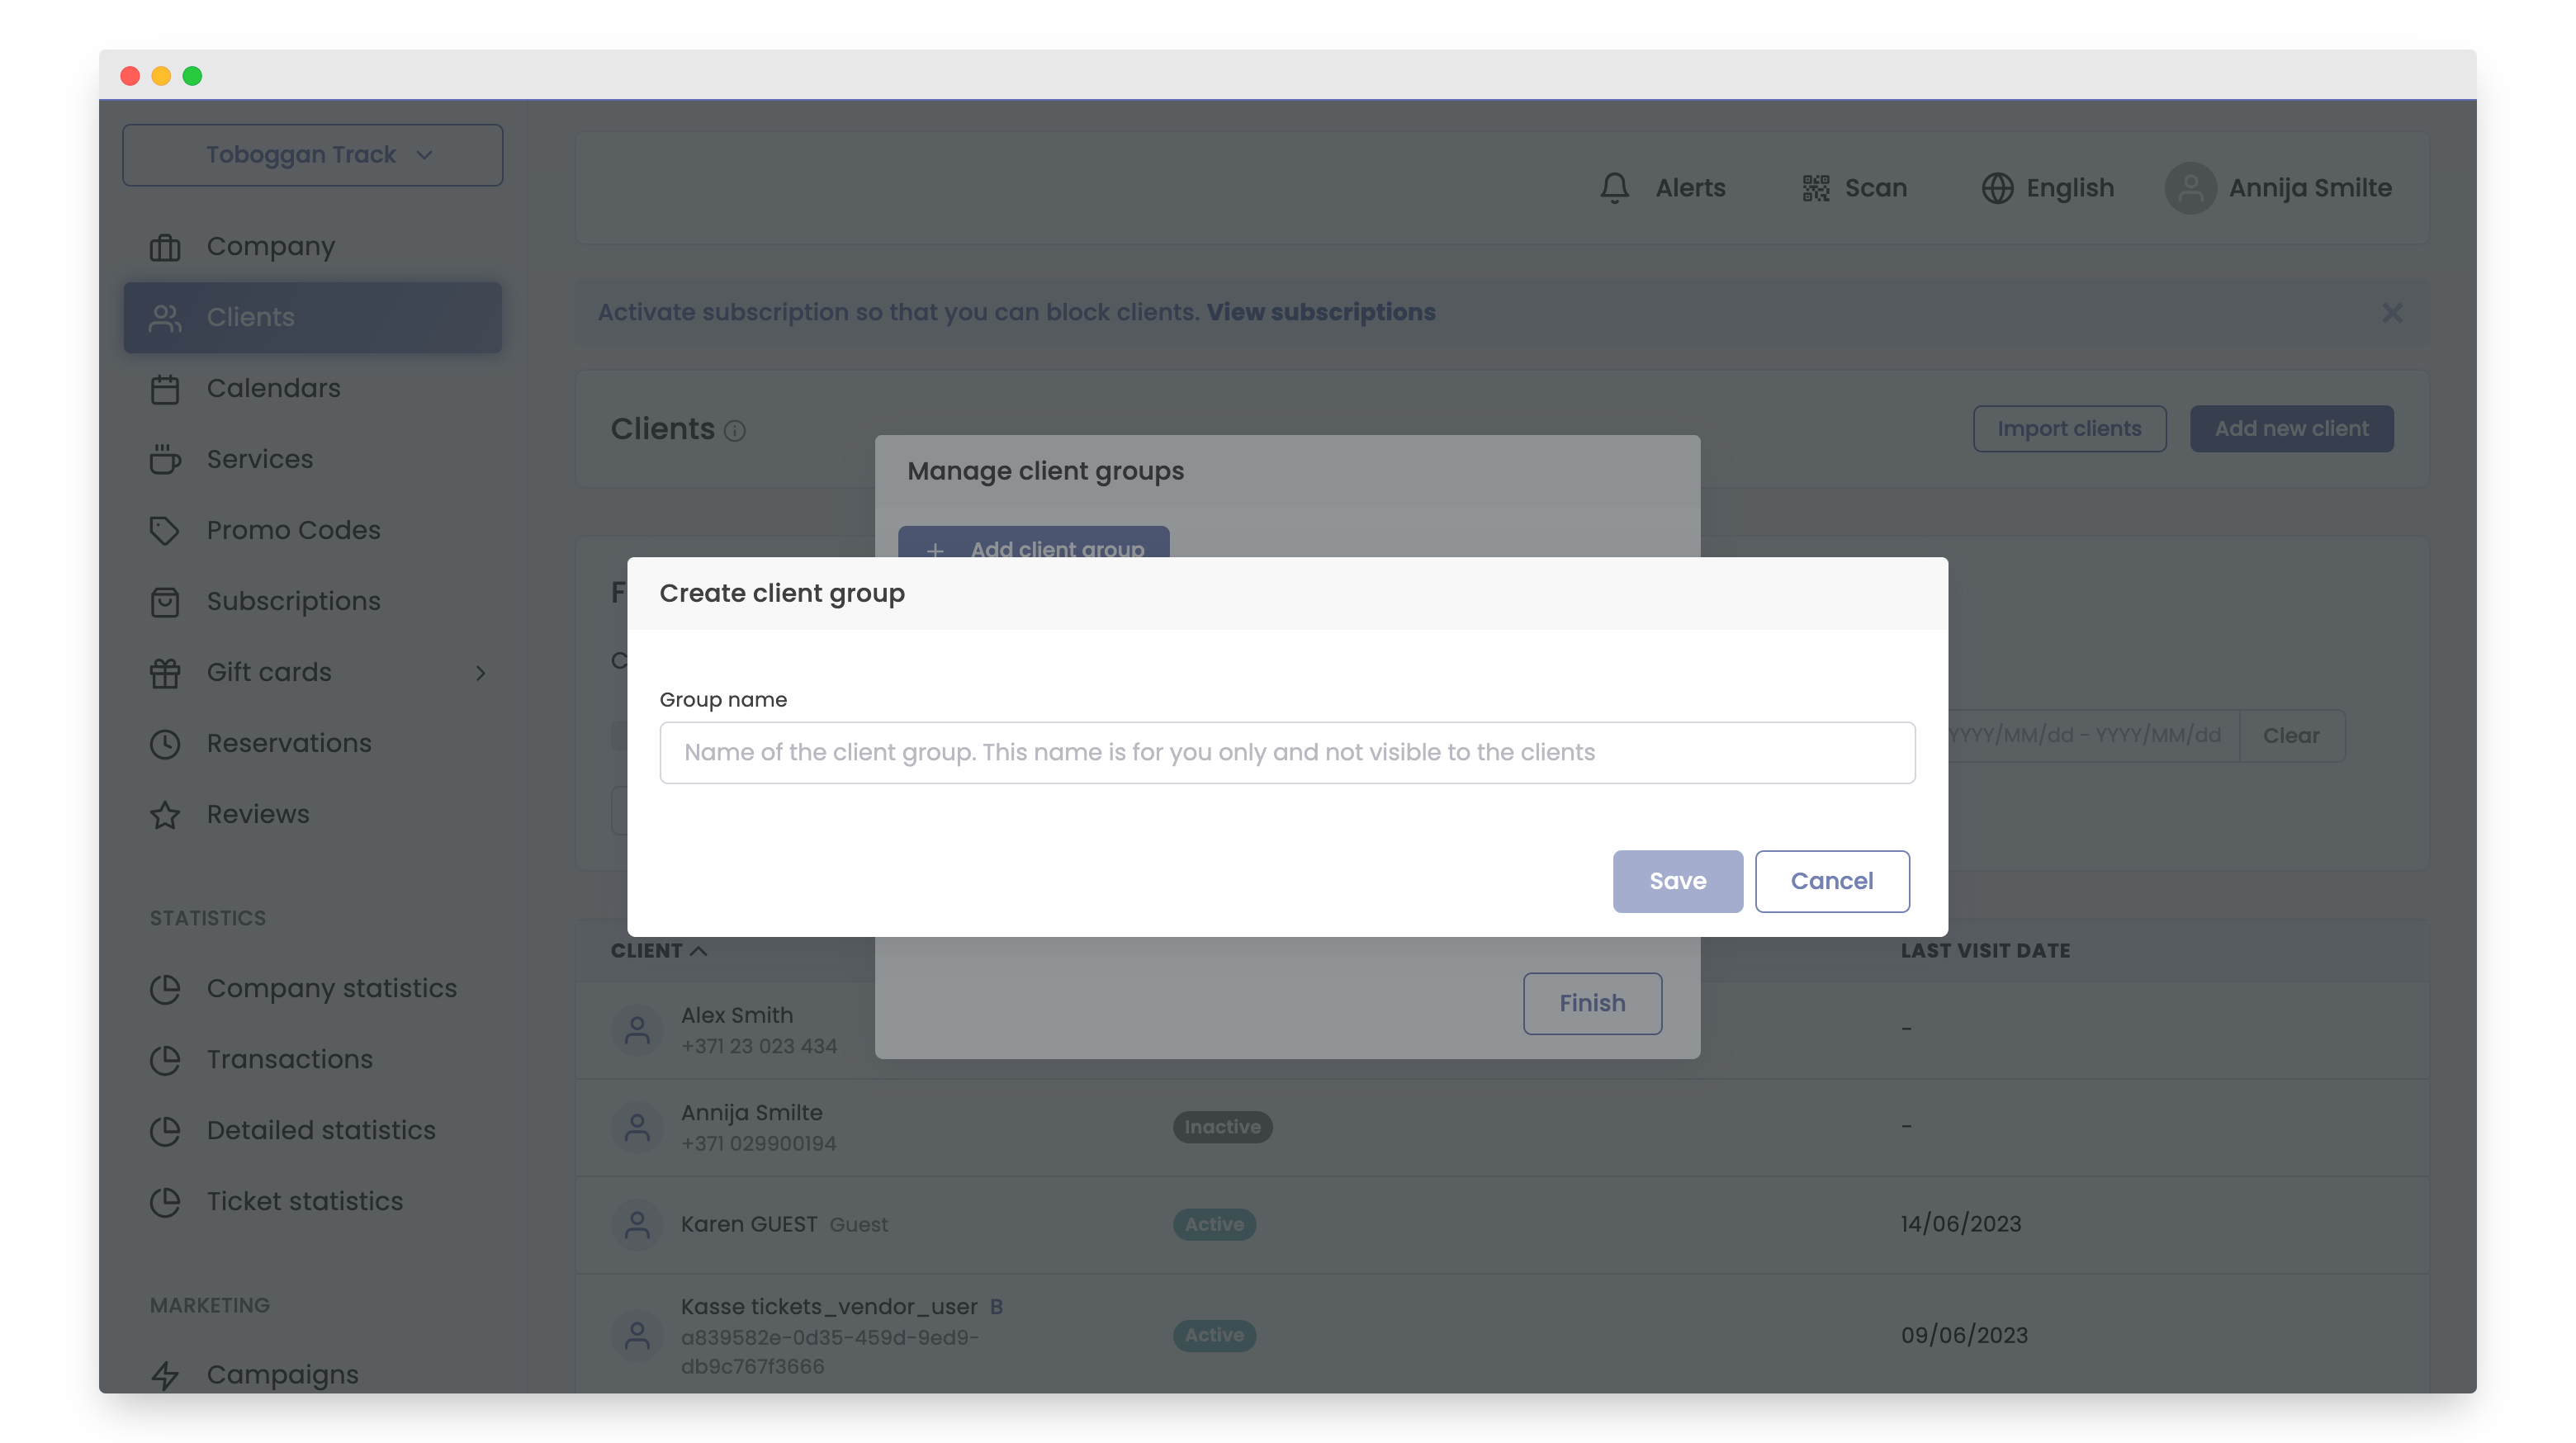The height and width of the screenshot is (1443, 2576).
Task: Click the Scan QR code icon
Action: [x=1815, y=188]
